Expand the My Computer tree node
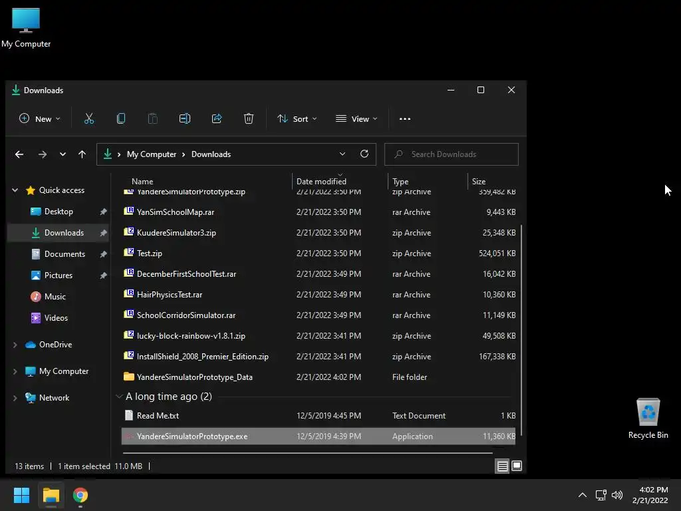 coord(15,371)
